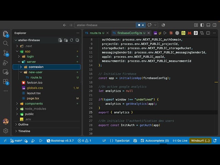Open the Remote Explorer view
The image size is (220, 165).
point(5,72)
